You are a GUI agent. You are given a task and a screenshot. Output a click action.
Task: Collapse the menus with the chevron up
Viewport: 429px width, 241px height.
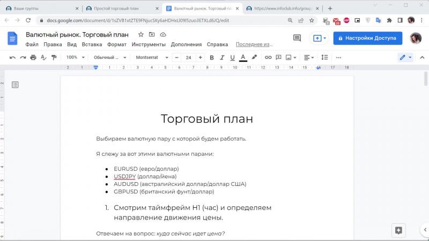point(422,57)
